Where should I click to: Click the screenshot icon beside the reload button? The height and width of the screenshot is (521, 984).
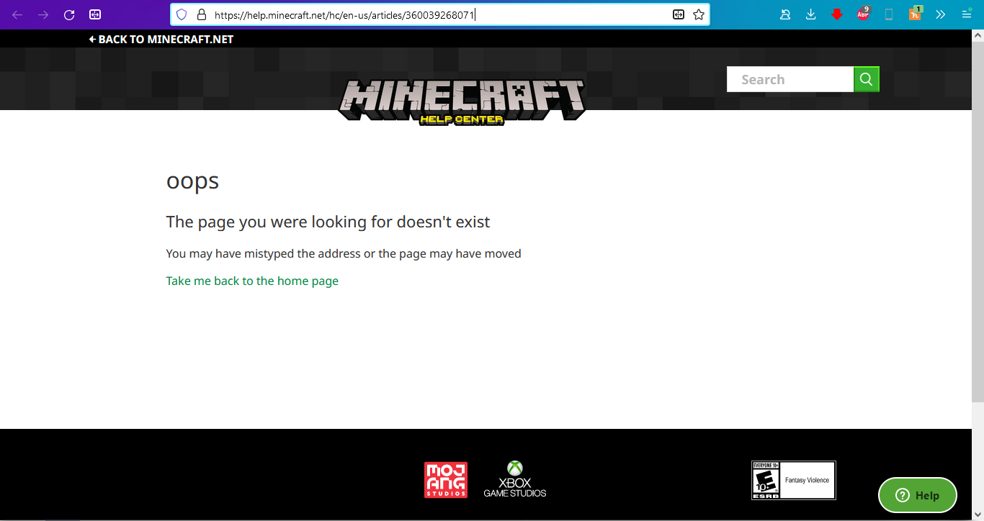pyautogui.click(x=95, y=14)
